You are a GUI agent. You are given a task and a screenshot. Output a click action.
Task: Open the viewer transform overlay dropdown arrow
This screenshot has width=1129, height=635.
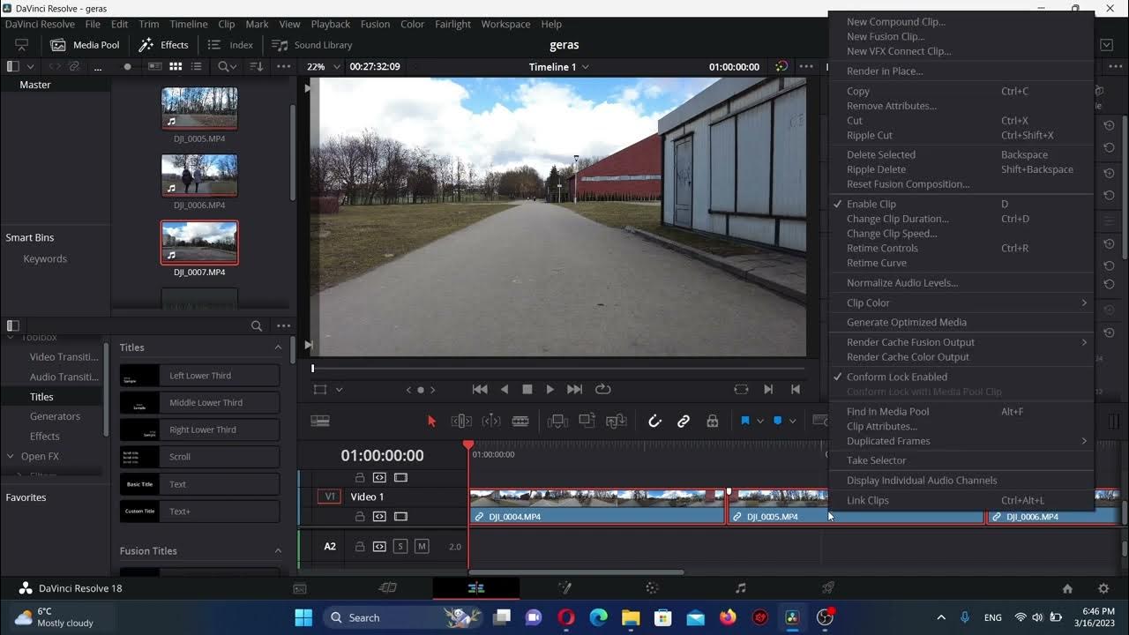click(x=339, y=390)
